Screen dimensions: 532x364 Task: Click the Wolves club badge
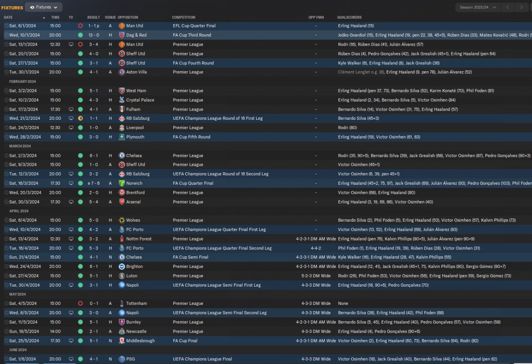click(122, 220)
